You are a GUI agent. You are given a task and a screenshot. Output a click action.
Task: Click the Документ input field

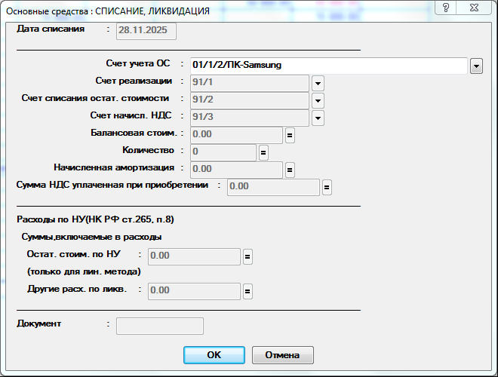click(158, 326)
